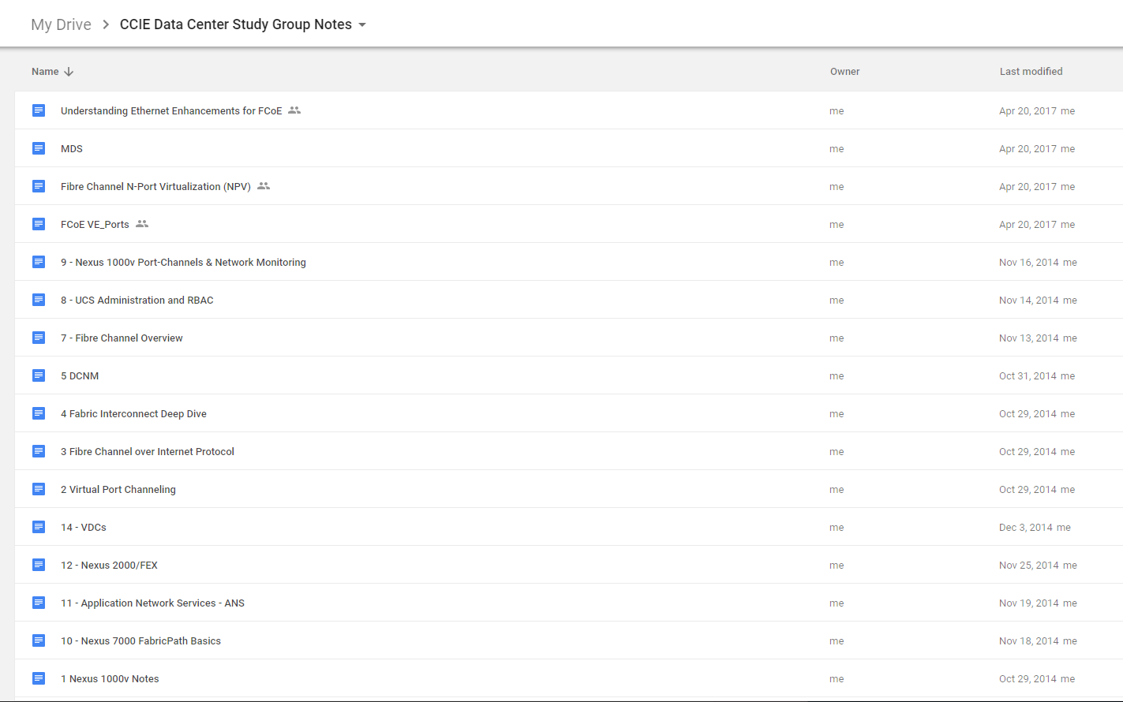Click the Dec 3, 2014 modified date
The width and height of the screenshot is (1123, 702).
[x=1026, y=528]
